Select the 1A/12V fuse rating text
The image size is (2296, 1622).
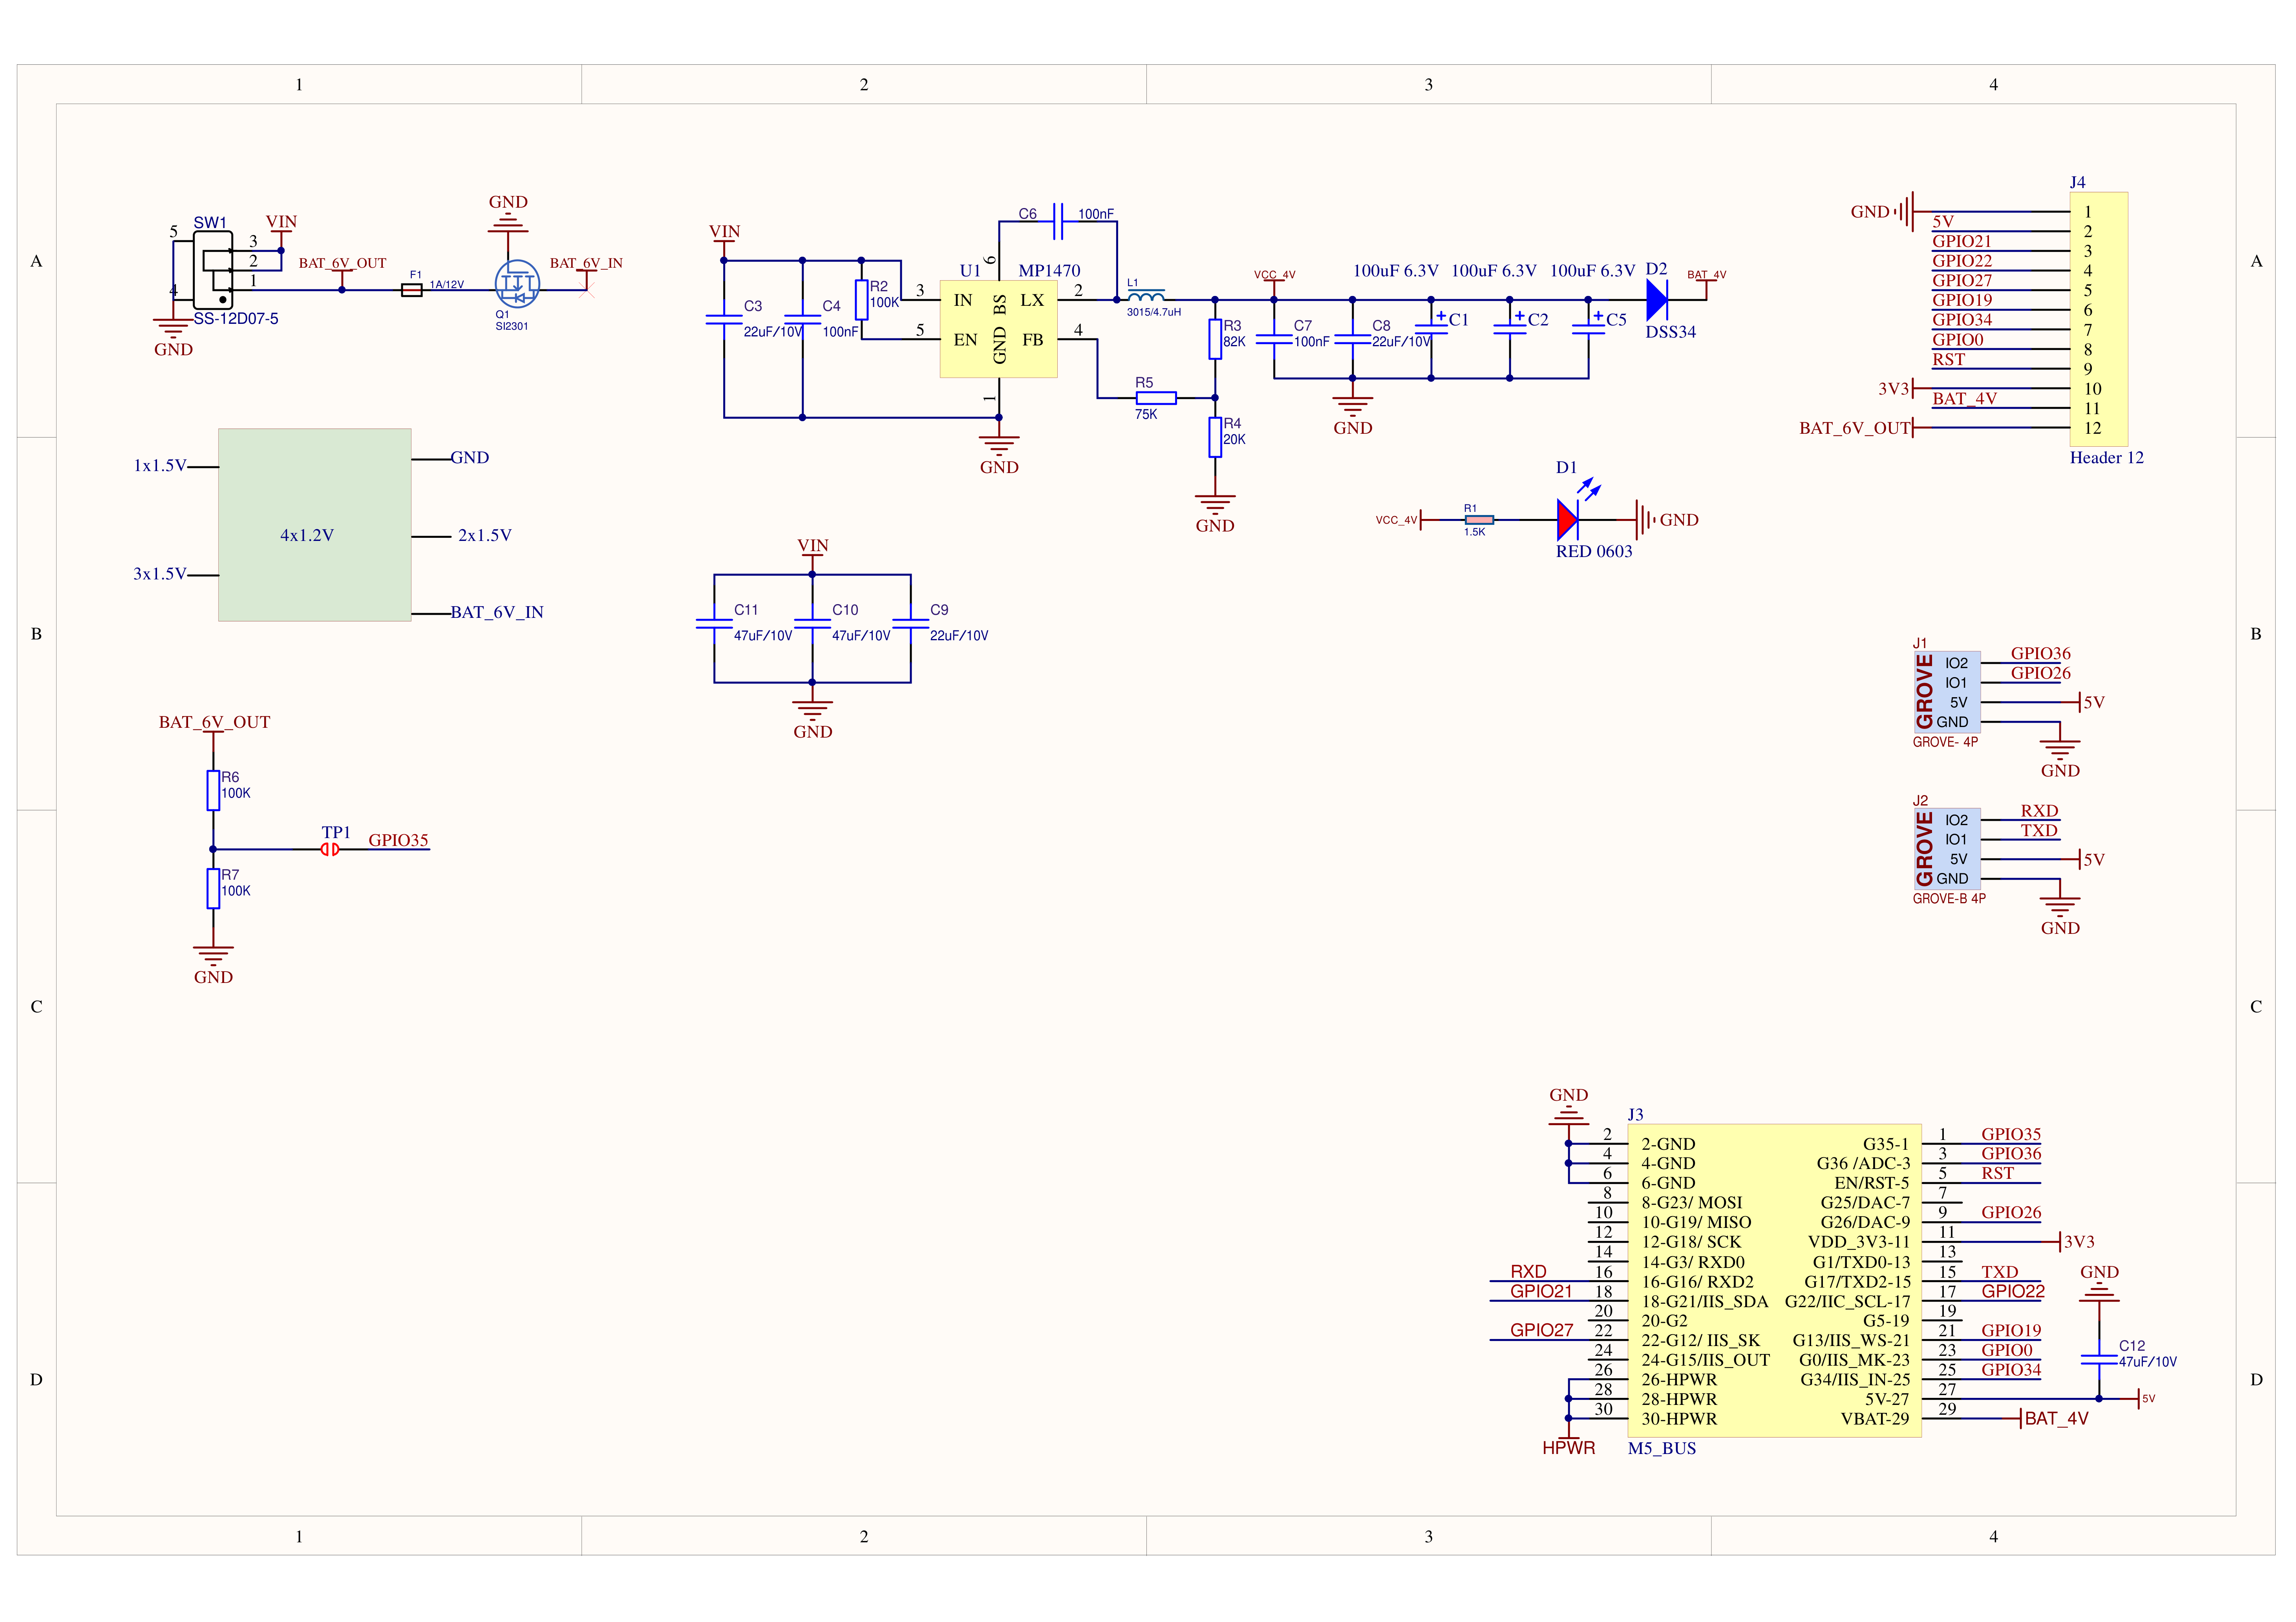click(x=447, y=285)
